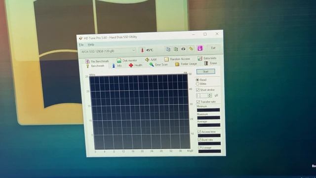
Task: Switch to the Folder Usage tab
Action: click(x=186, y=64)
